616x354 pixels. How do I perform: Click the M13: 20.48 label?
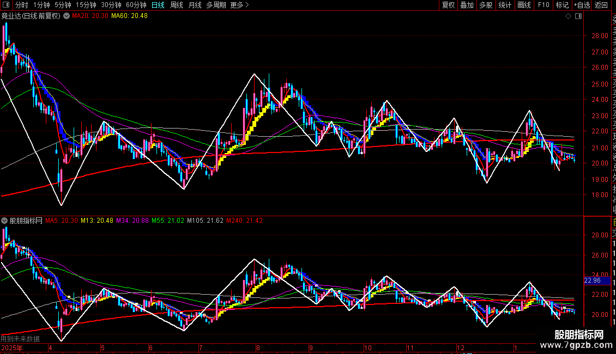[97, 221]
